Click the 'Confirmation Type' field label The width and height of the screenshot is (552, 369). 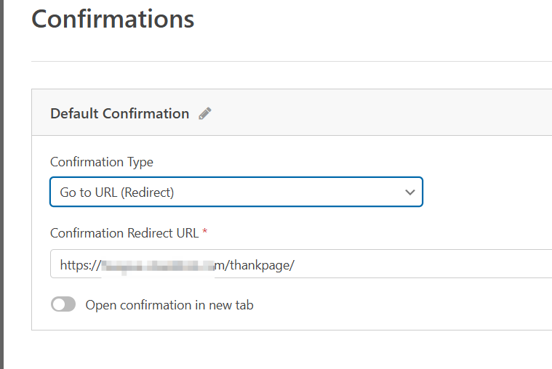click(102, 162)
